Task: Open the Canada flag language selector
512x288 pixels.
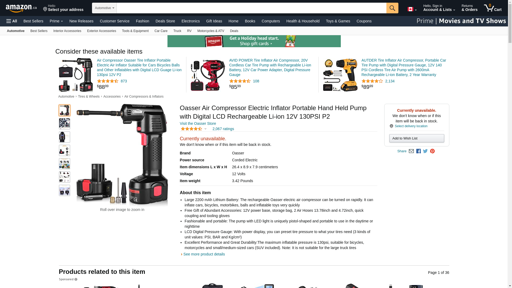Action: point(412,9)
